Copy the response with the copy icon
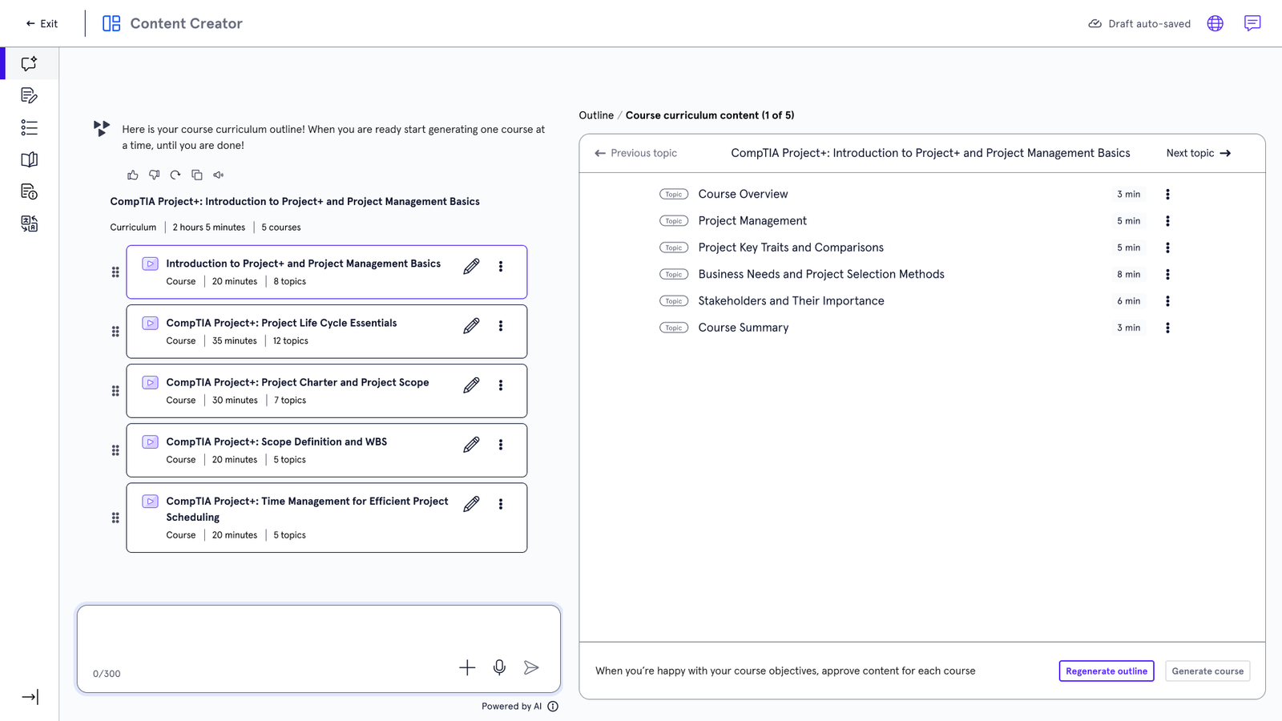The width and height of the screenshot is (1282, 721). pyautogui.click(x=197, y=175)
